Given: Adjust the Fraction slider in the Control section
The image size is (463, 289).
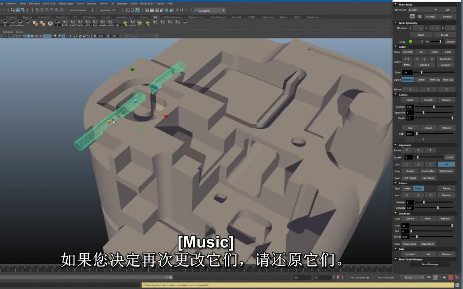Looking at the screenshot, I should (x=434, y=107).
